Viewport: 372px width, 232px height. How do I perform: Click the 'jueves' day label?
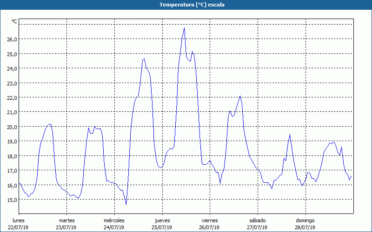coord(162,220)
